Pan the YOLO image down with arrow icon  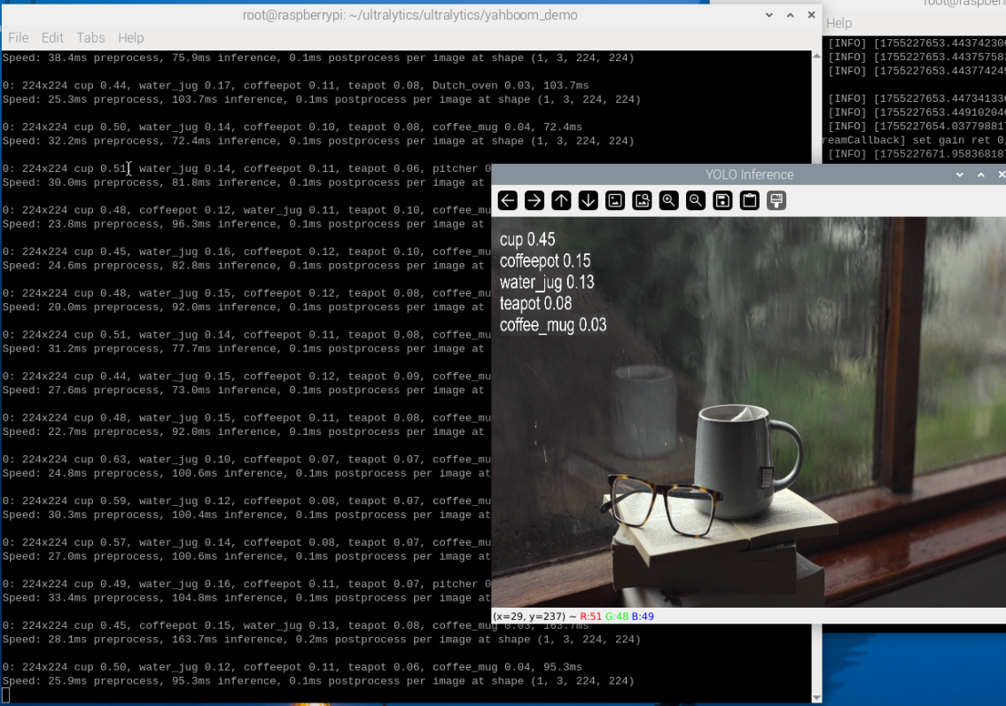pyautogui.click(x=588, y=201)
